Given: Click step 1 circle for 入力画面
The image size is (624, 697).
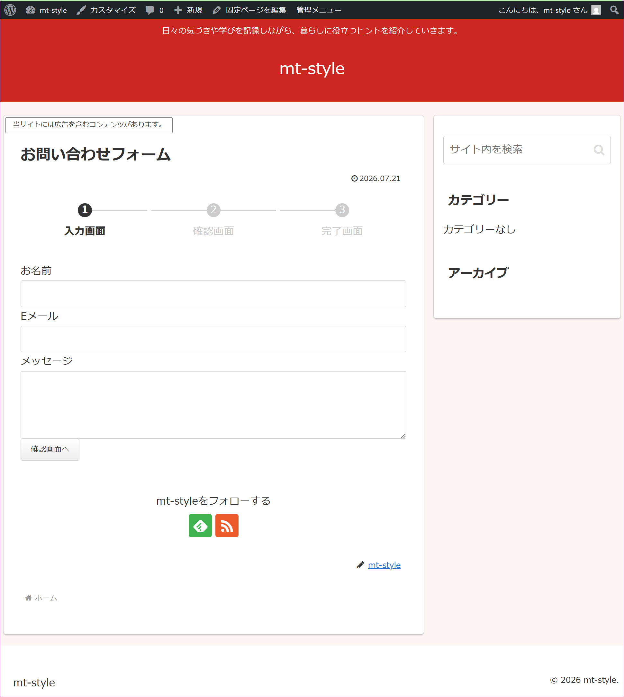Looking at the screenshot, I should (85, 210).
